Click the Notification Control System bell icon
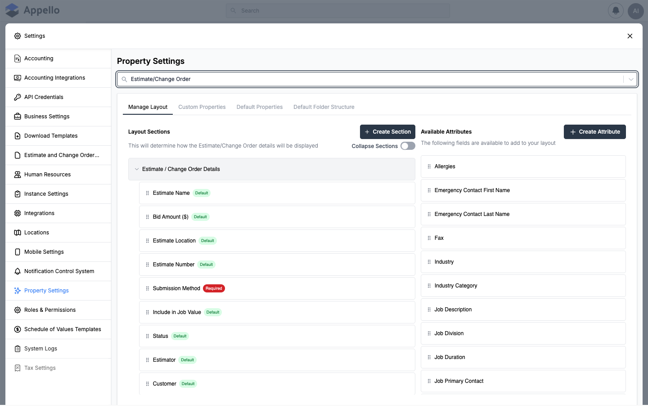Image resolution: width=648 pixels, height=413 pixels. point(18,271)
